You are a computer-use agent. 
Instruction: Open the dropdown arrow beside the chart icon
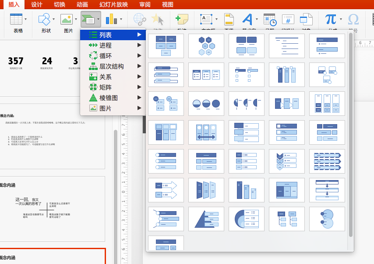point(121,19)
